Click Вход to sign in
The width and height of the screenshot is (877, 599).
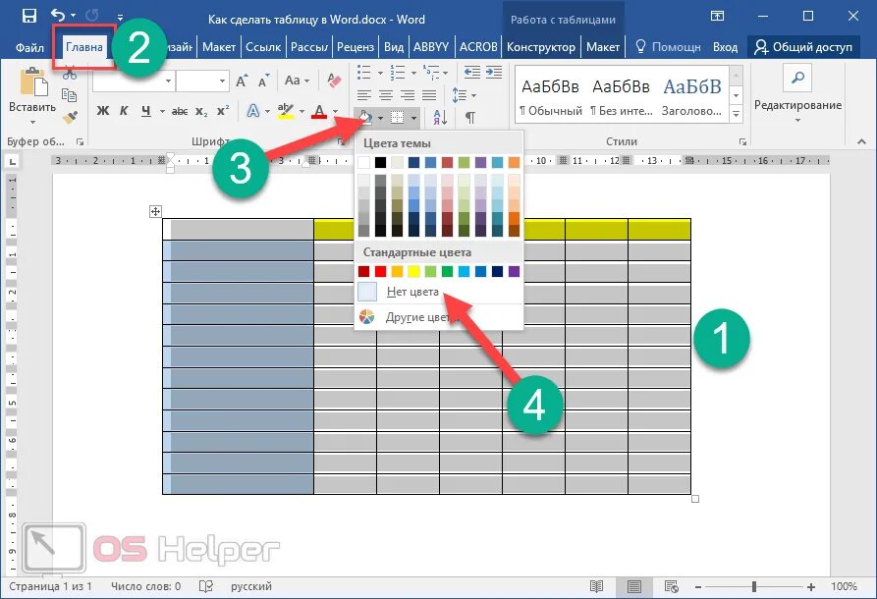click(725, 47)
